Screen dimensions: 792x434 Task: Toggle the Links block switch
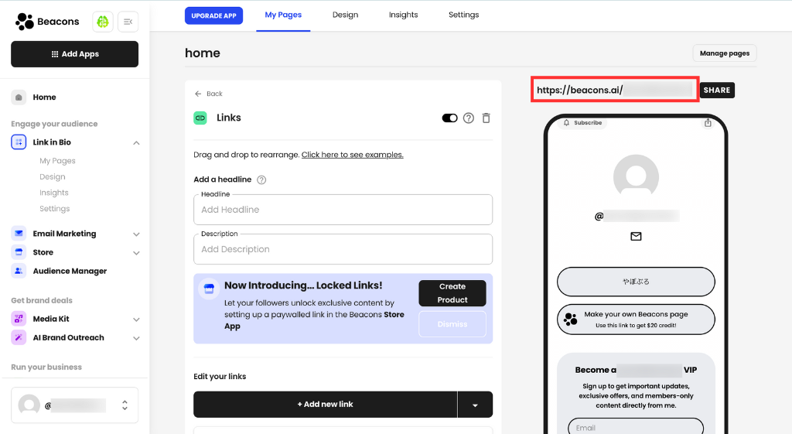449,118
